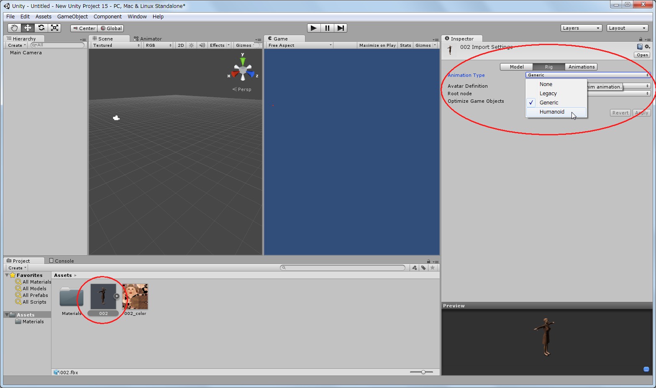The height and width of the screenshot is (388, 656).
Task: Select All Prefabs under Favorites
Action: click(x=35, y=295)
